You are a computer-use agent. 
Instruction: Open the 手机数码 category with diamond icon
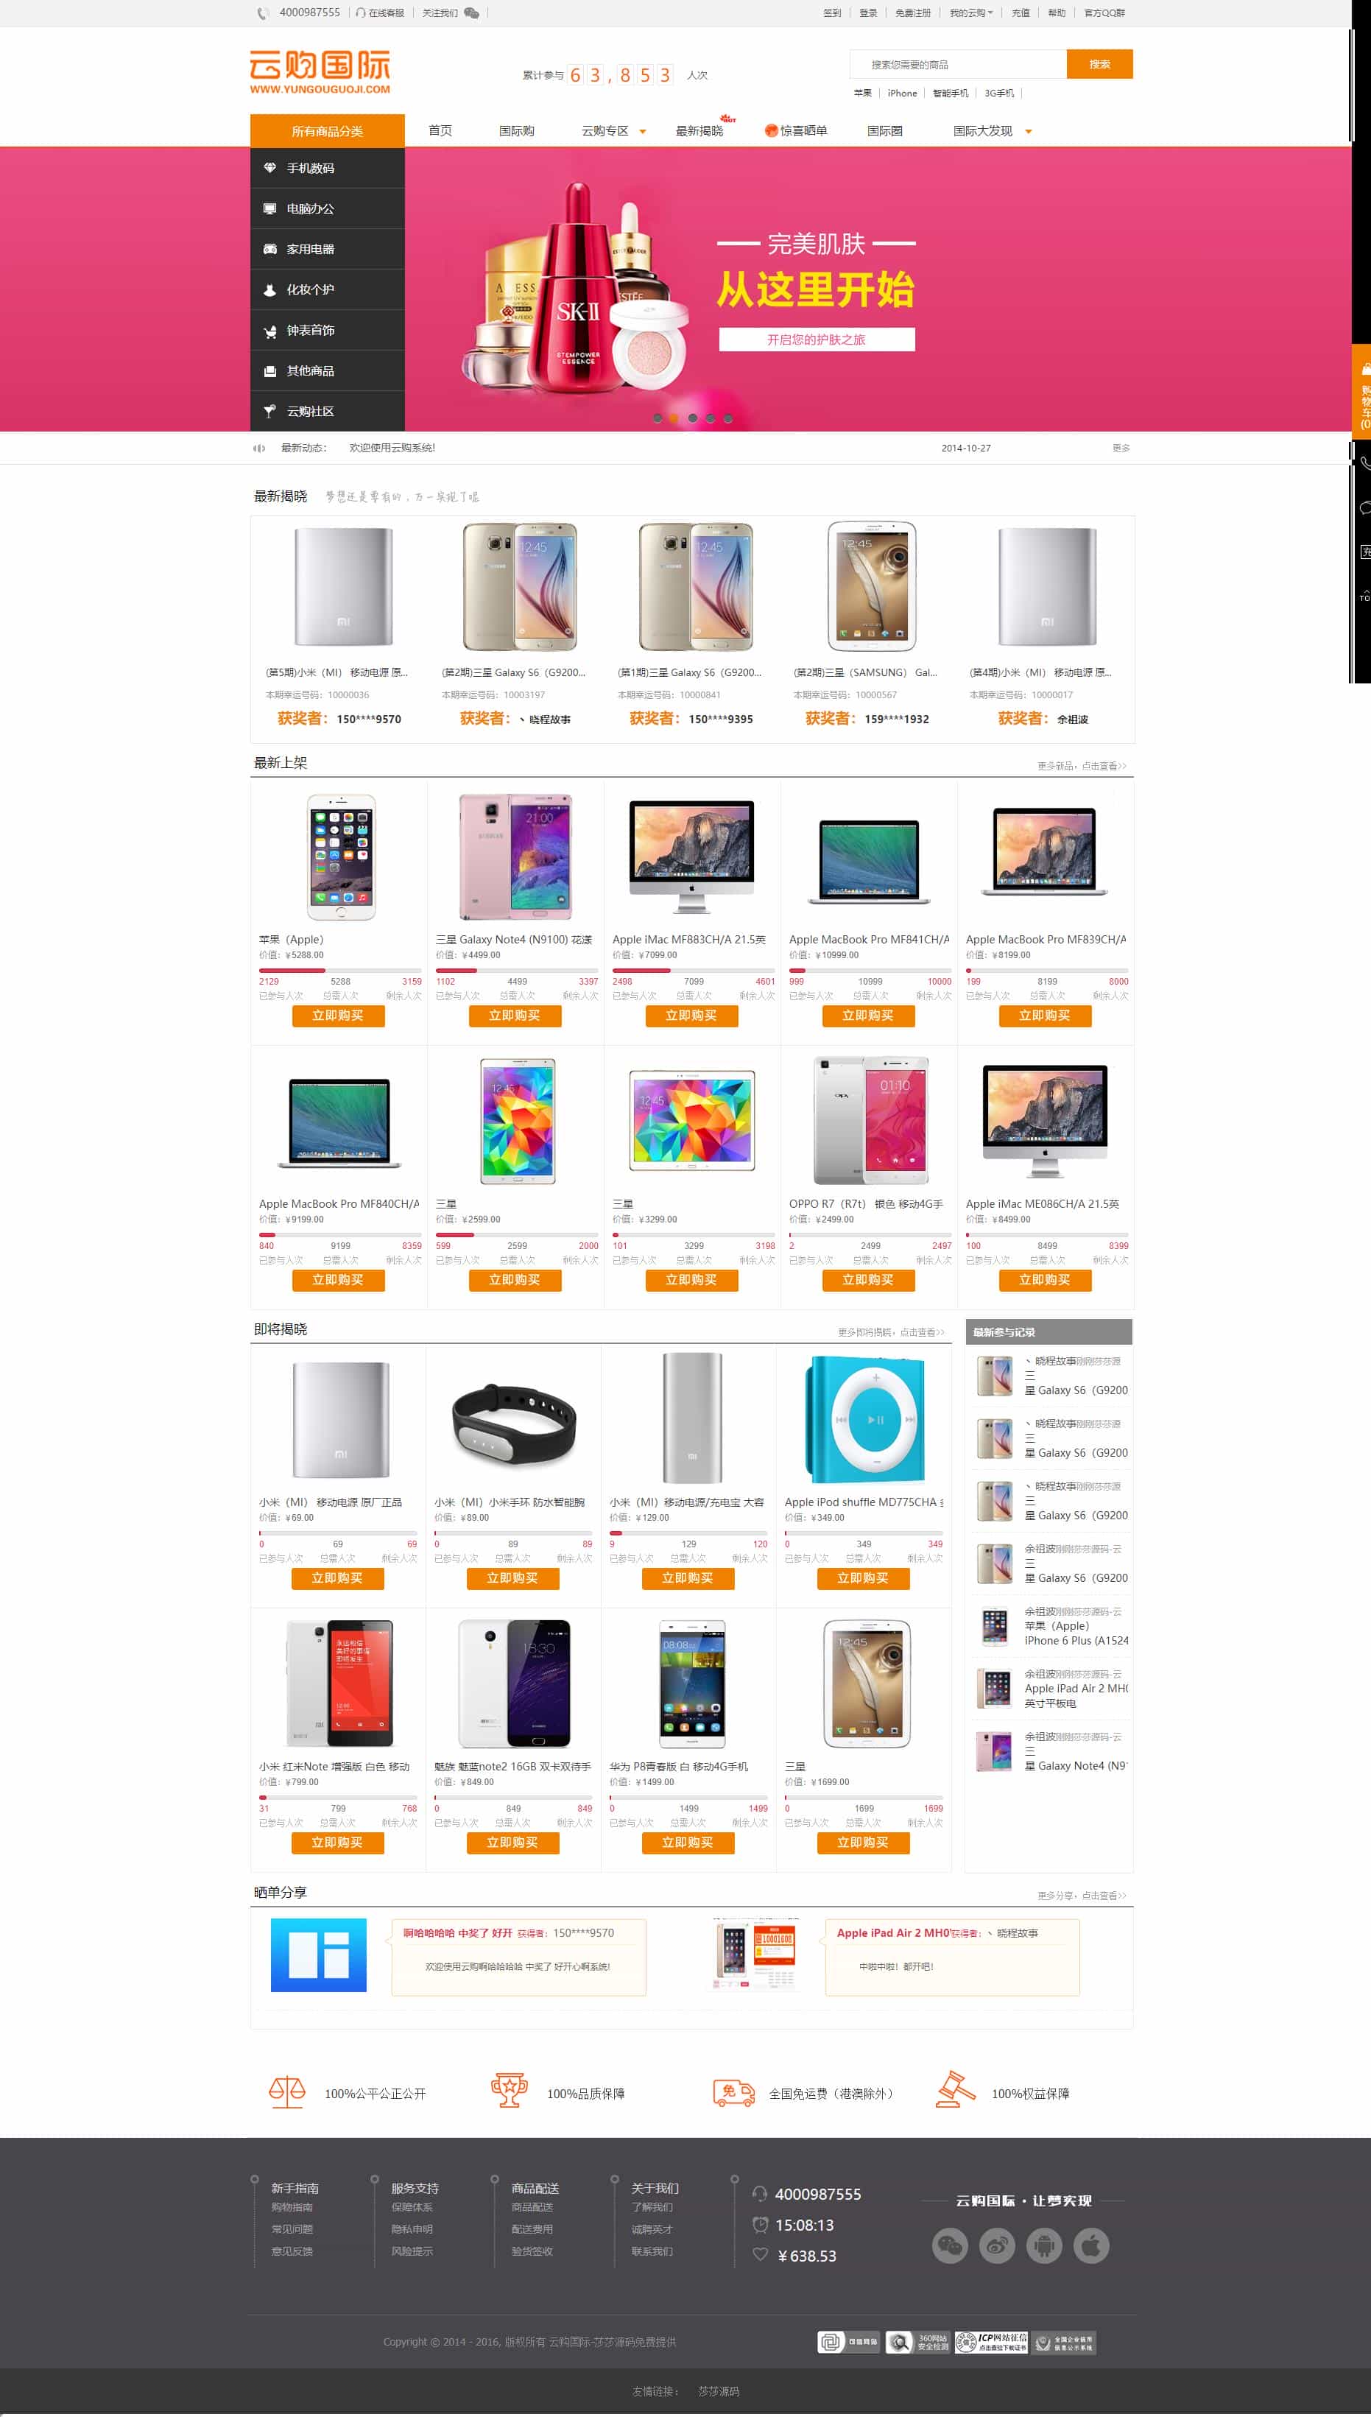point(328,168)
